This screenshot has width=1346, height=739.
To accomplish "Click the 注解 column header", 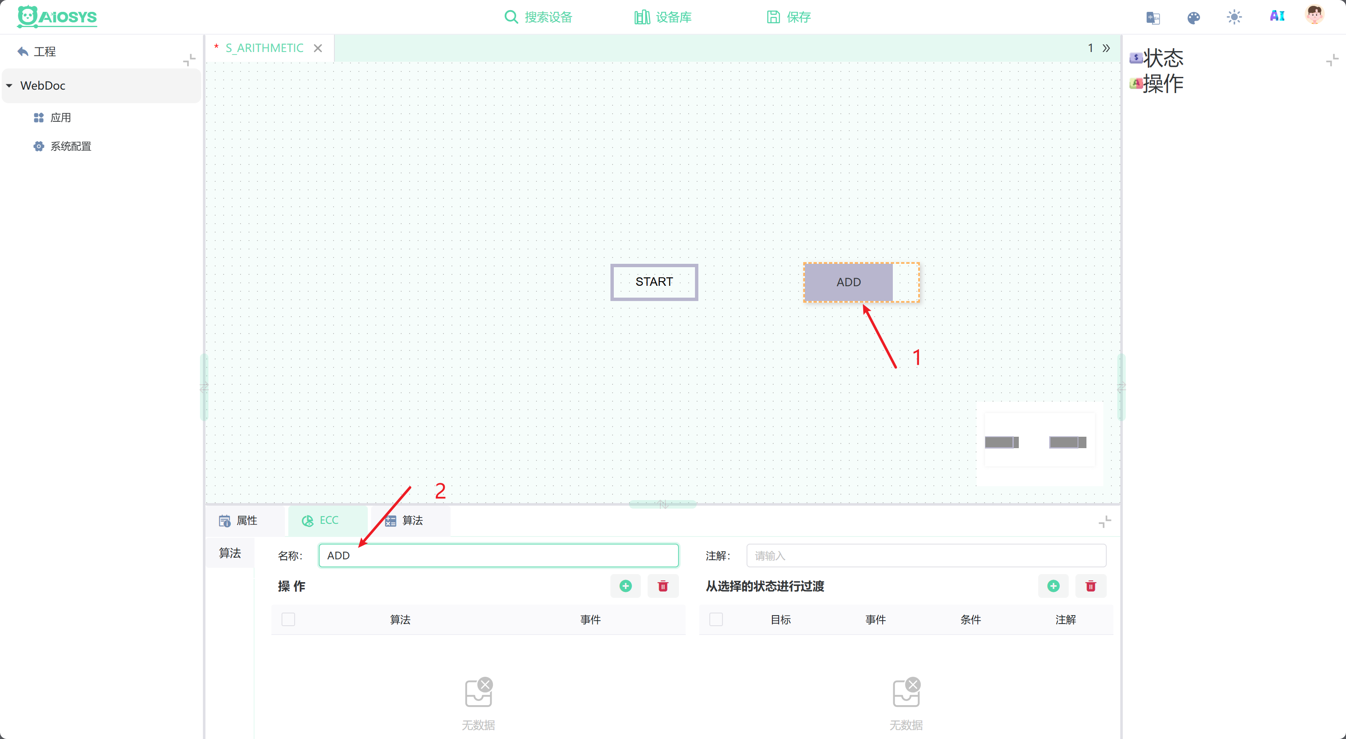I will (1065, 619).
